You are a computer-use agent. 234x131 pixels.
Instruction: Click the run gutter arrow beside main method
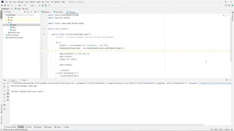(x=44, y=34)
